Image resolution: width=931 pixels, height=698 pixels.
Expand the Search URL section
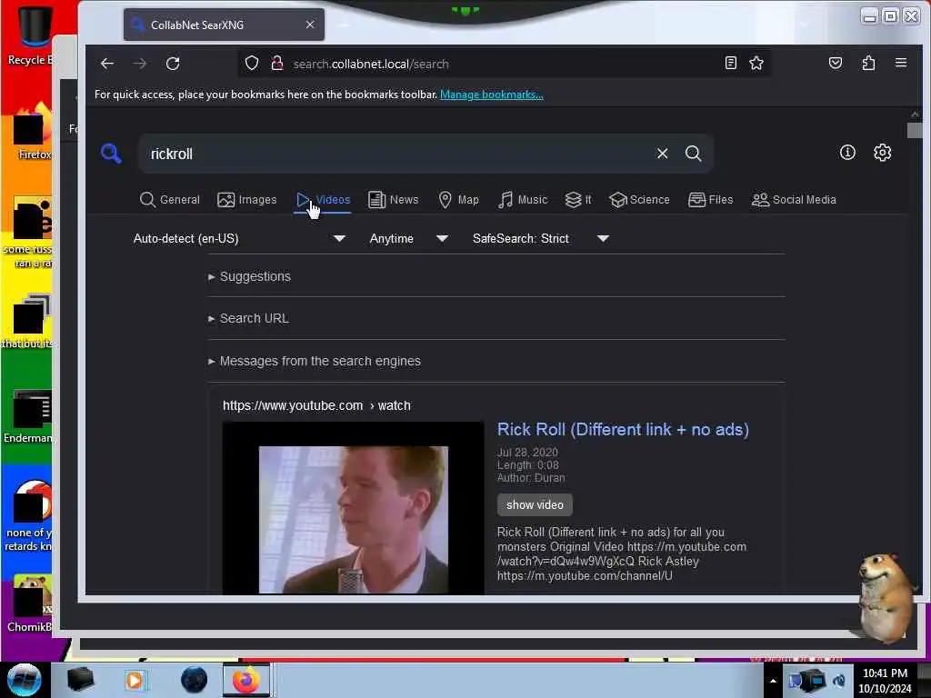pos(248,319)
